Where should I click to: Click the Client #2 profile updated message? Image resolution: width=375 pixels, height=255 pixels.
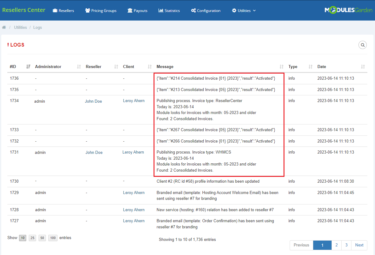[x=208, y=181]
